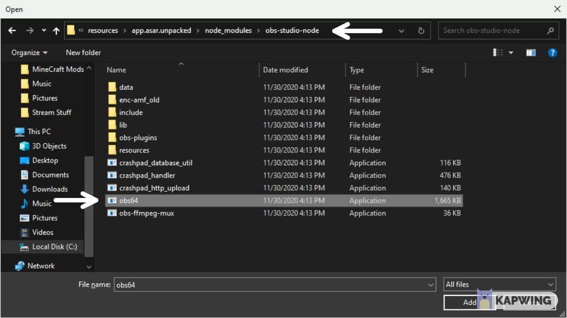Screen dimensions: 567x318
Task: Show the preview pane
Action: coord(531,53)
